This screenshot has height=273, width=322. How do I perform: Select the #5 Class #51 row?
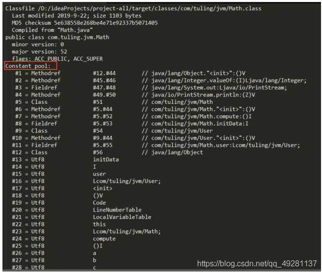click(x=114, y=102)
